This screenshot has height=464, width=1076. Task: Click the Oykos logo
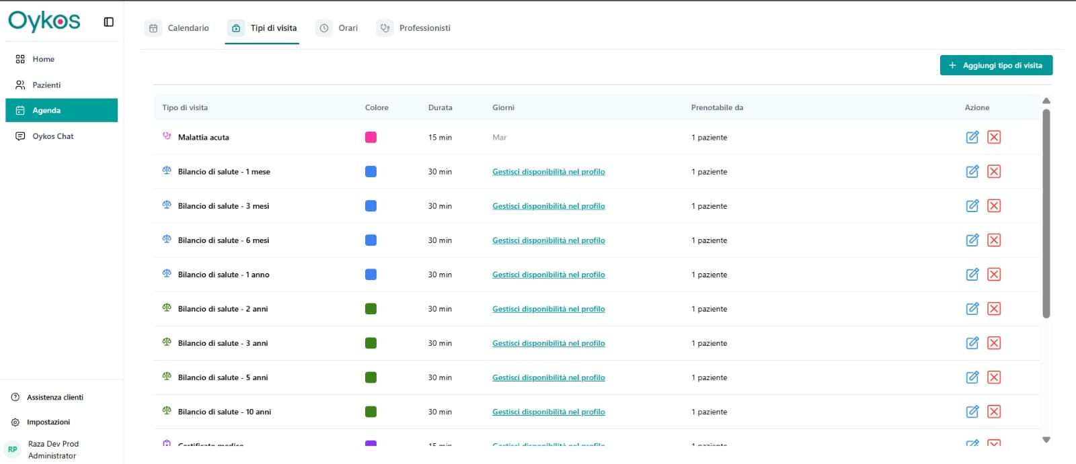click(44, 21)
